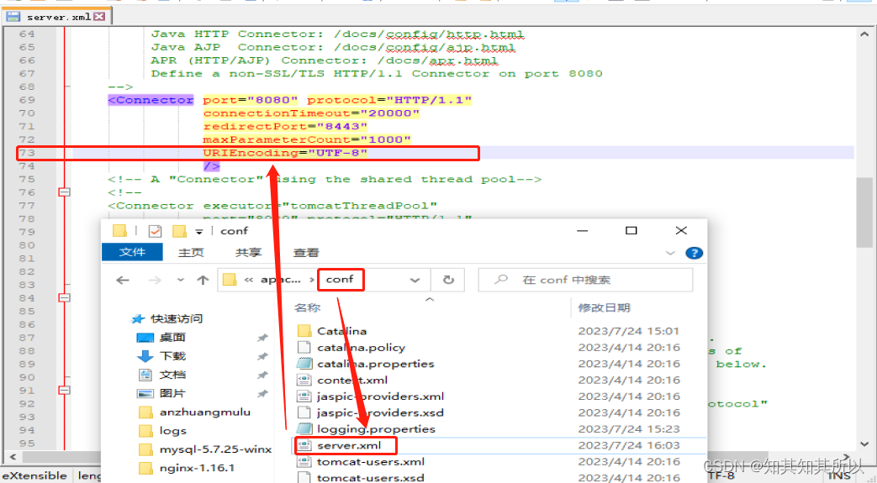Close the server.xml tab

[99, 17]
